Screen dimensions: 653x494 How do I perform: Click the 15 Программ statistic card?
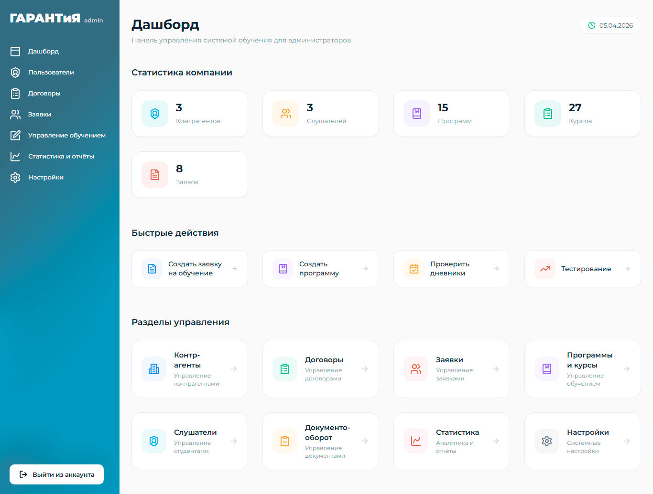452,114
